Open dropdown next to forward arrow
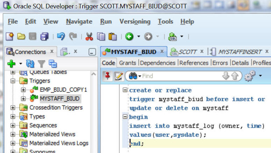Screen dimensions: 271x153 pos(157,36)
